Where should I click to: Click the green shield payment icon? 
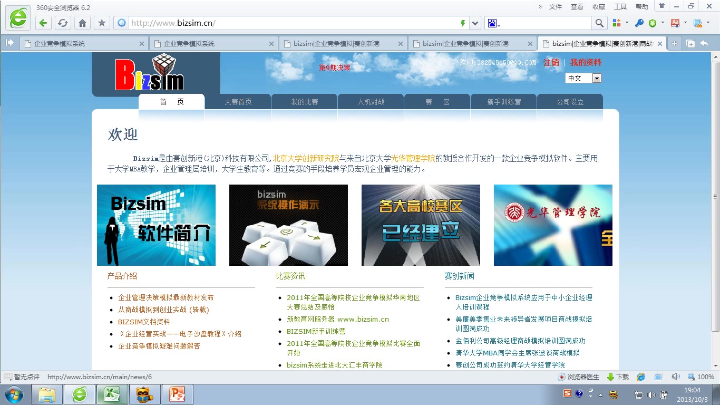click(653, 23)
